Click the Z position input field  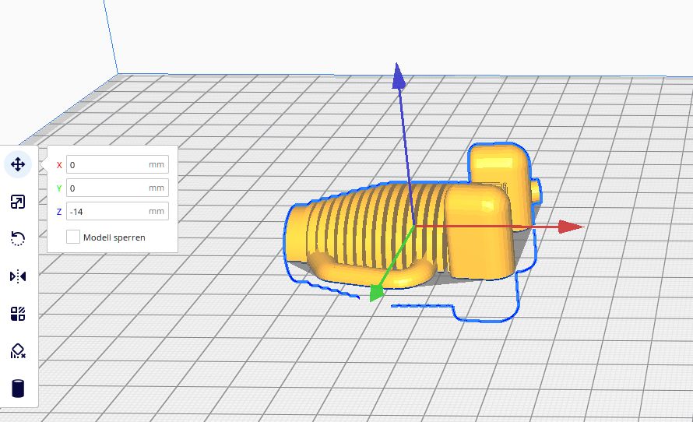[118, 211]
